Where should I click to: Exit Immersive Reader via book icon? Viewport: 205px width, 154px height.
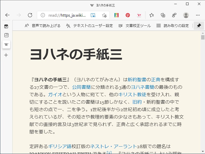[x=93, y=15]
